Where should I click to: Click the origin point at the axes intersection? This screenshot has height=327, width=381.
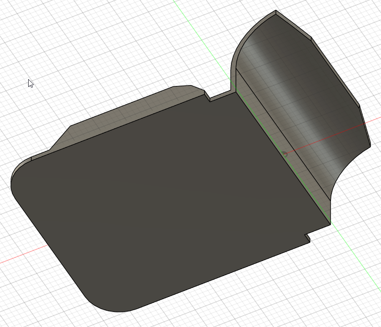pyautogui.click(x=284, y=154)
